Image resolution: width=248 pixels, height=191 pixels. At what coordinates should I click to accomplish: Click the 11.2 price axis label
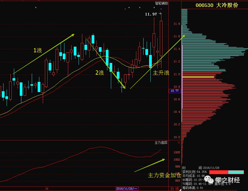coord(177,61)
